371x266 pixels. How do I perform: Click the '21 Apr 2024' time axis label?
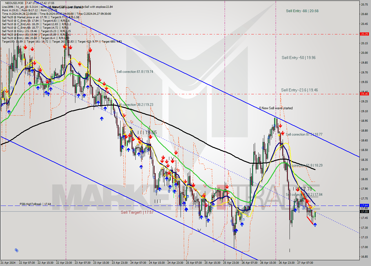coord(8,263)
